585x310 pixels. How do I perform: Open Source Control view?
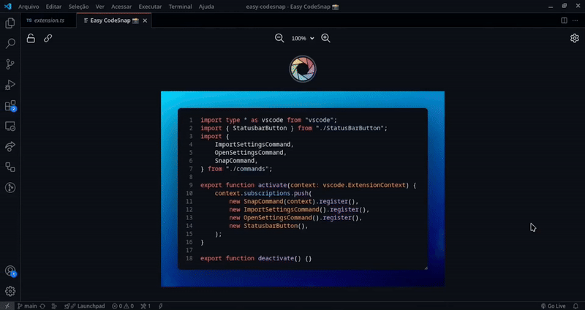(10, 64)
